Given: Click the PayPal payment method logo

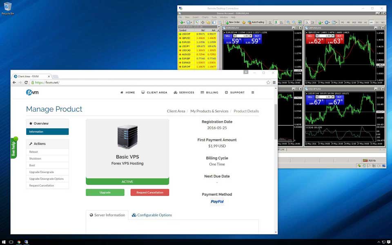Looking at the screenshot, I should (217, 202).
